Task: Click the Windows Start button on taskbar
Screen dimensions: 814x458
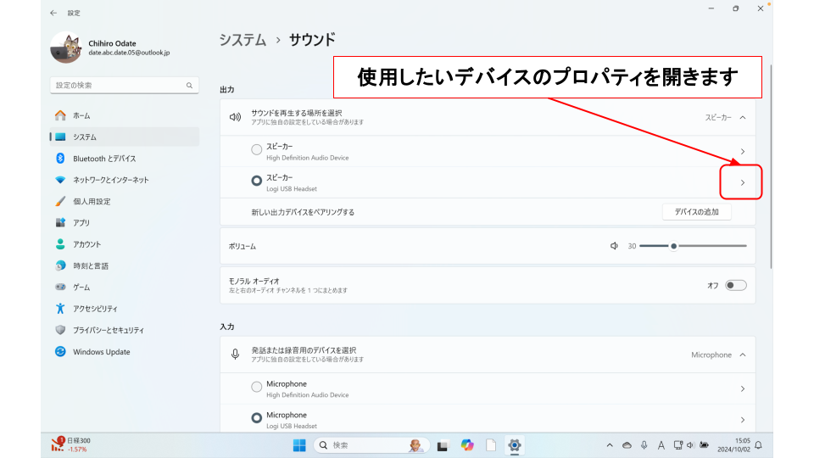Action: coord(299,445)
